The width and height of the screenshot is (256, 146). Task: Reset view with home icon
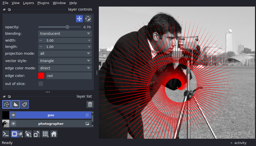(x=54, y=134)
